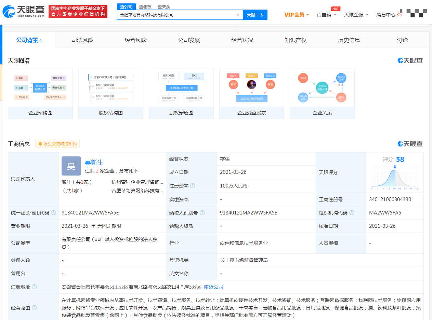
Task: Click the 杭州菅程企业管理咨询 company link
Action: (138, 182)
